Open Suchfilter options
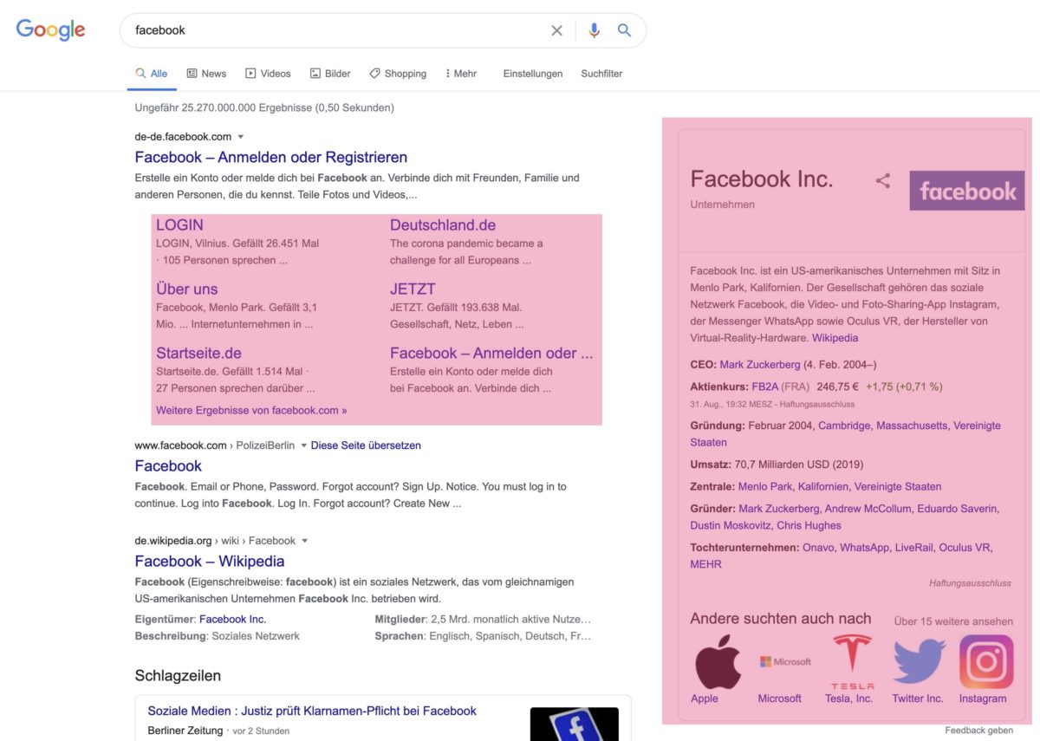 tap(601, 74)
